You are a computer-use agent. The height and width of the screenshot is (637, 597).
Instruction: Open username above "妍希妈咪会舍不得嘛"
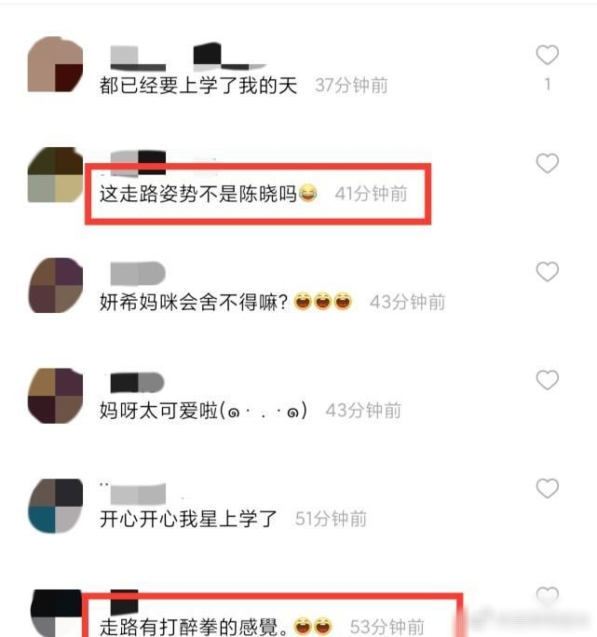[x=138, y=274]
